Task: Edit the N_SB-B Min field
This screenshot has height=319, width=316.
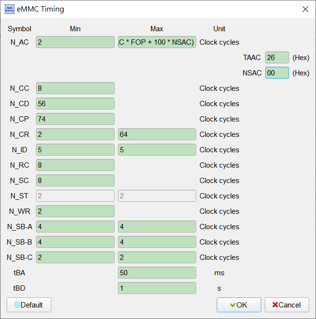Action: coord(75,242)
